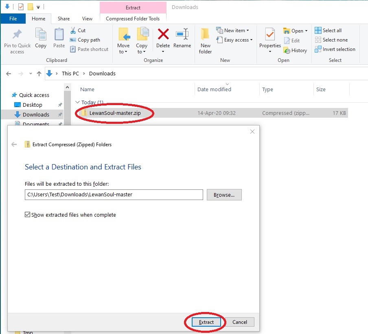Click the Paste clipboard icon

tap(59, 35)
